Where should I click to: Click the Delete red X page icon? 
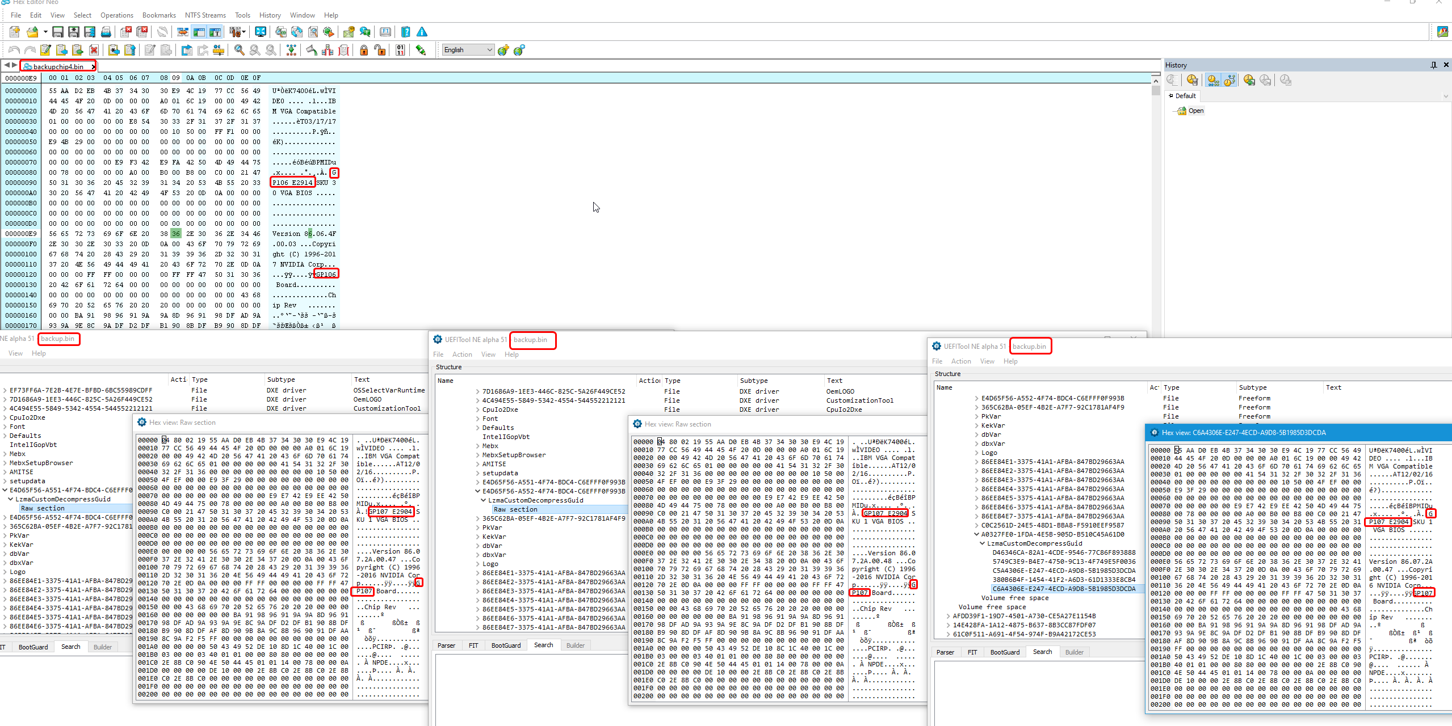(x=94, y=50)
